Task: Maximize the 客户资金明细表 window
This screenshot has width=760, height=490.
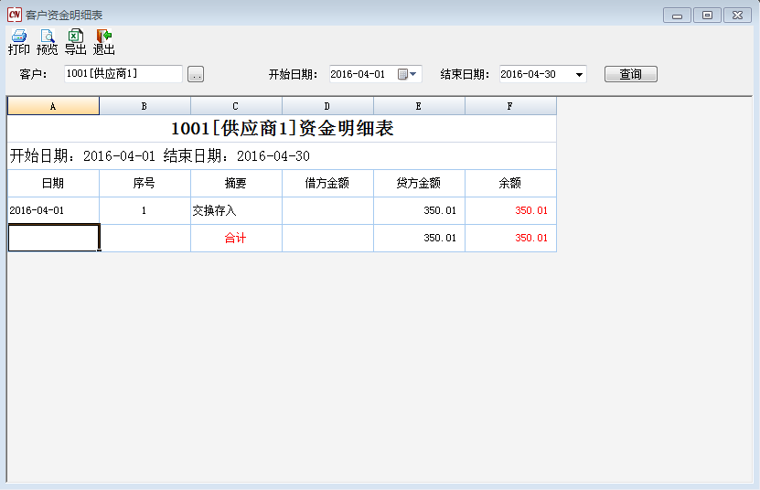Action: pyautogui.click(x=707, y=15)
